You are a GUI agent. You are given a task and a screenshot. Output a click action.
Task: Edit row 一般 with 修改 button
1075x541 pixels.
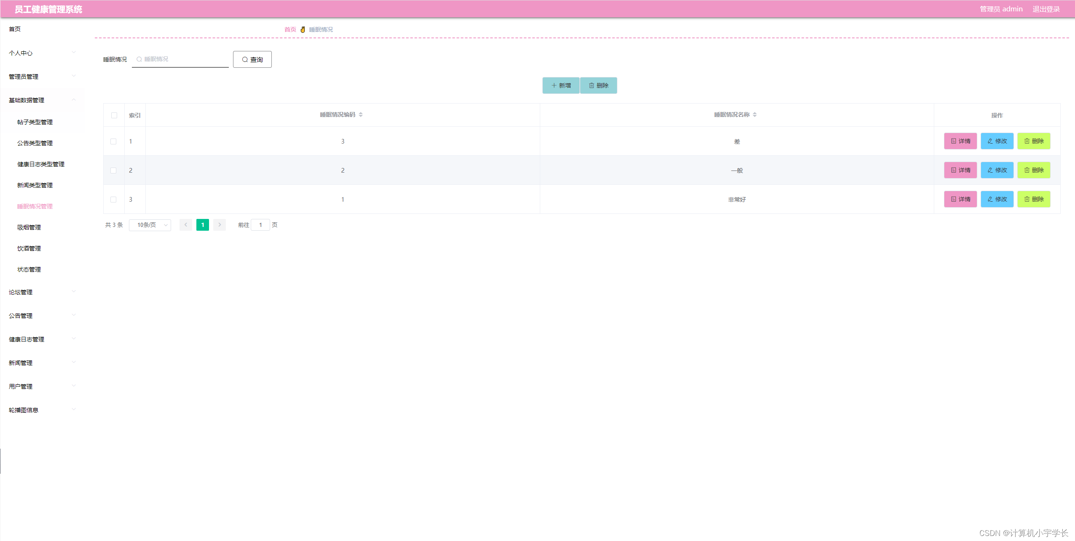[x=997, y=170]
